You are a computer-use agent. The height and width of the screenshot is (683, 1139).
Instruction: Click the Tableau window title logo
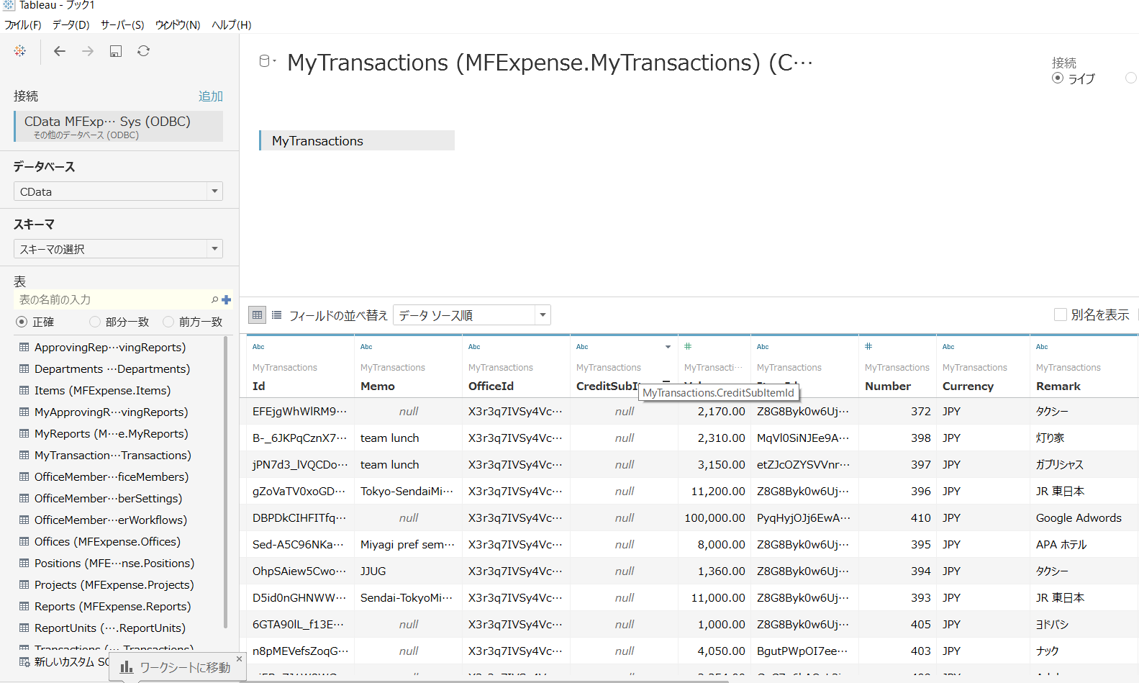[x=9, y=5]
